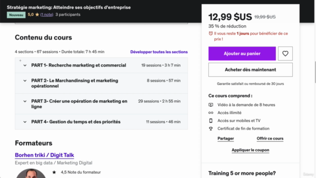Click the '11 sessions • 46 min' text
The height and width of the screenshot is (178, 316).
click(x=163, y=122)
